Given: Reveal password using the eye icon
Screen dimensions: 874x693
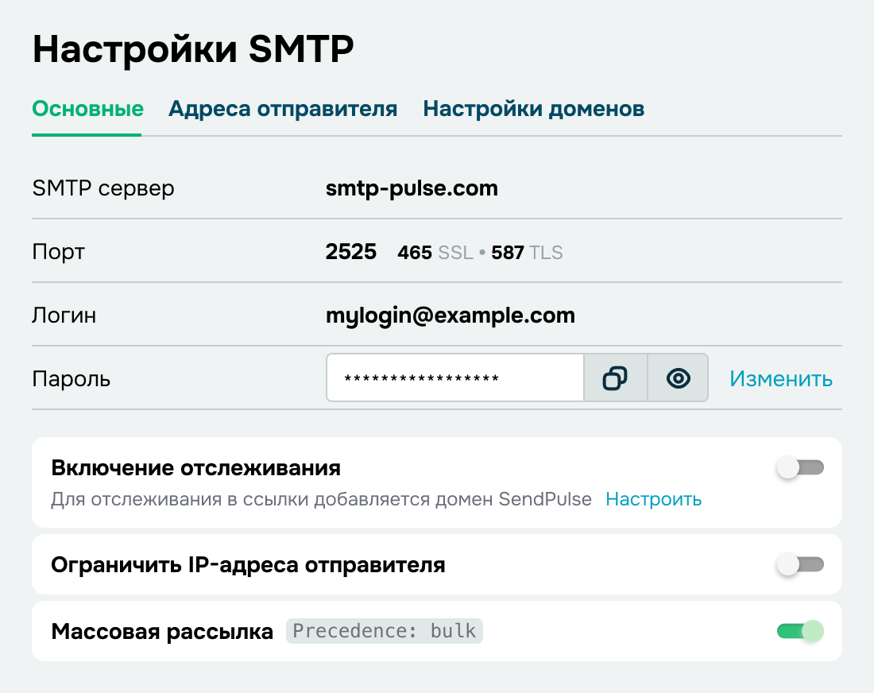Looking at the screenshot, I should (678, 378).
